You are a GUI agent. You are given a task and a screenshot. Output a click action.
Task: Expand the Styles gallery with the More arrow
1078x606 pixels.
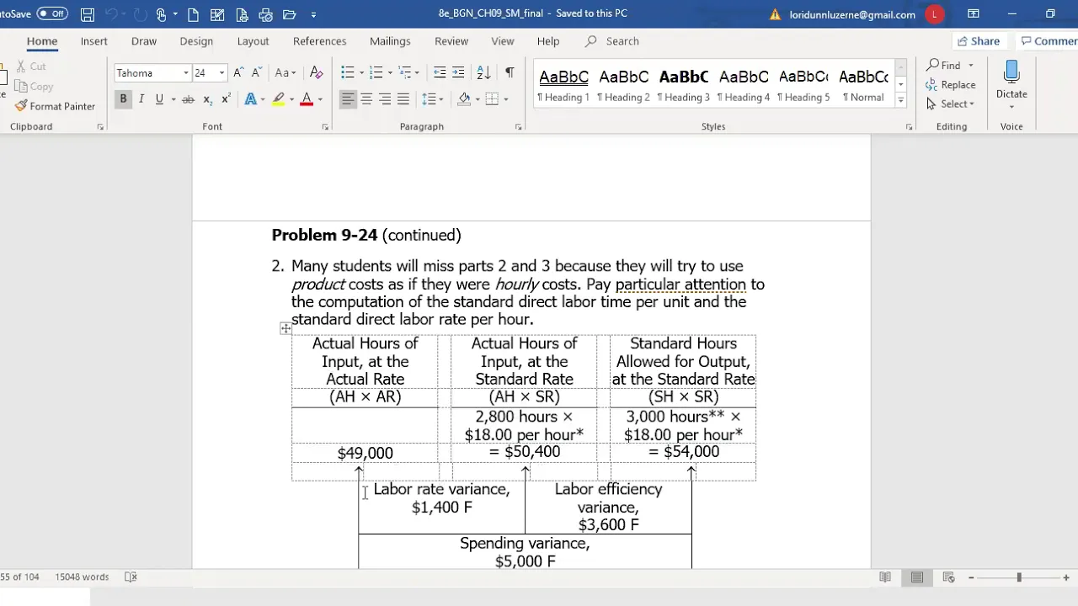coord(900,101)
